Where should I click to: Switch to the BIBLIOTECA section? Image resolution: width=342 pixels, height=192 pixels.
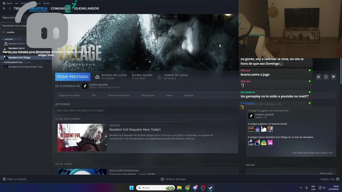point(38,9)
